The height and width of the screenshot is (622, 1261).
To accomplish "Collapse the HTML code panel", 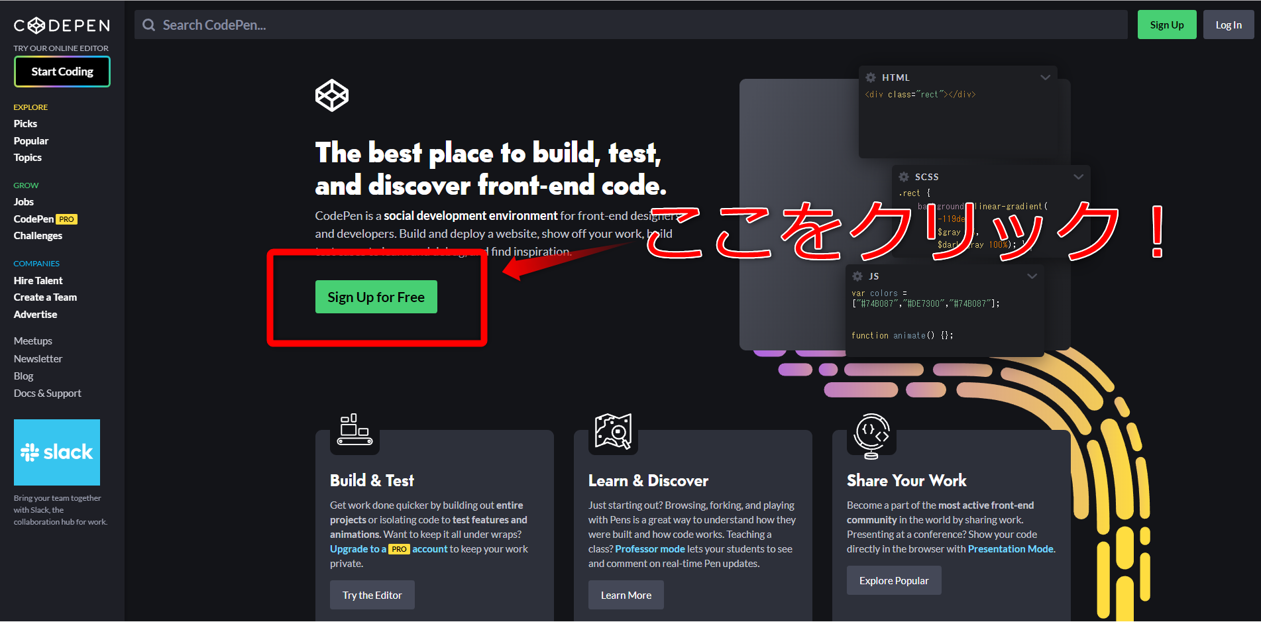I will pyautogui.click(x=1046, y=78).
